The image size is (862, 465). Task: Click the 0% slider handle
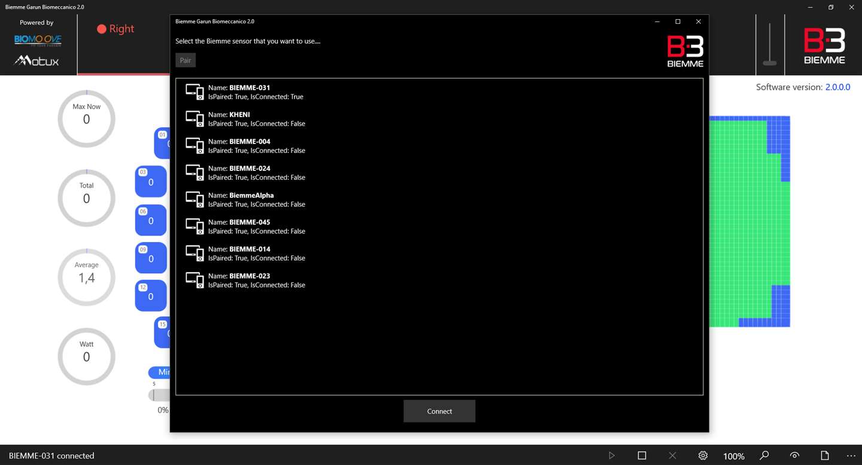tap(153, 395)
